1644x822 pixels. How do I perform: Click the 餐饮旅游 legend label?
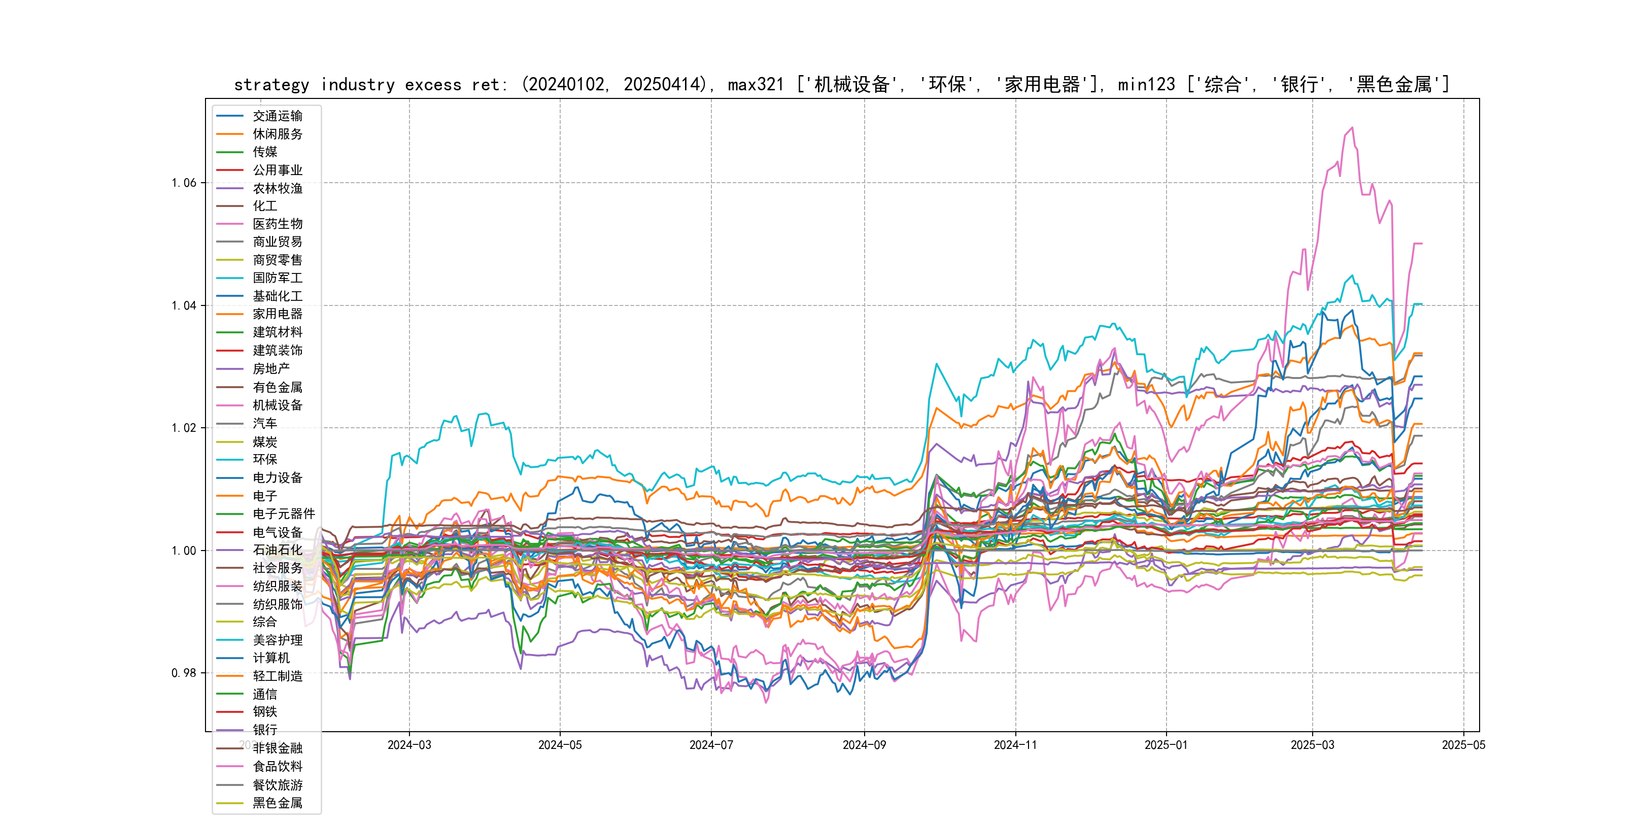tap(277, 785)
